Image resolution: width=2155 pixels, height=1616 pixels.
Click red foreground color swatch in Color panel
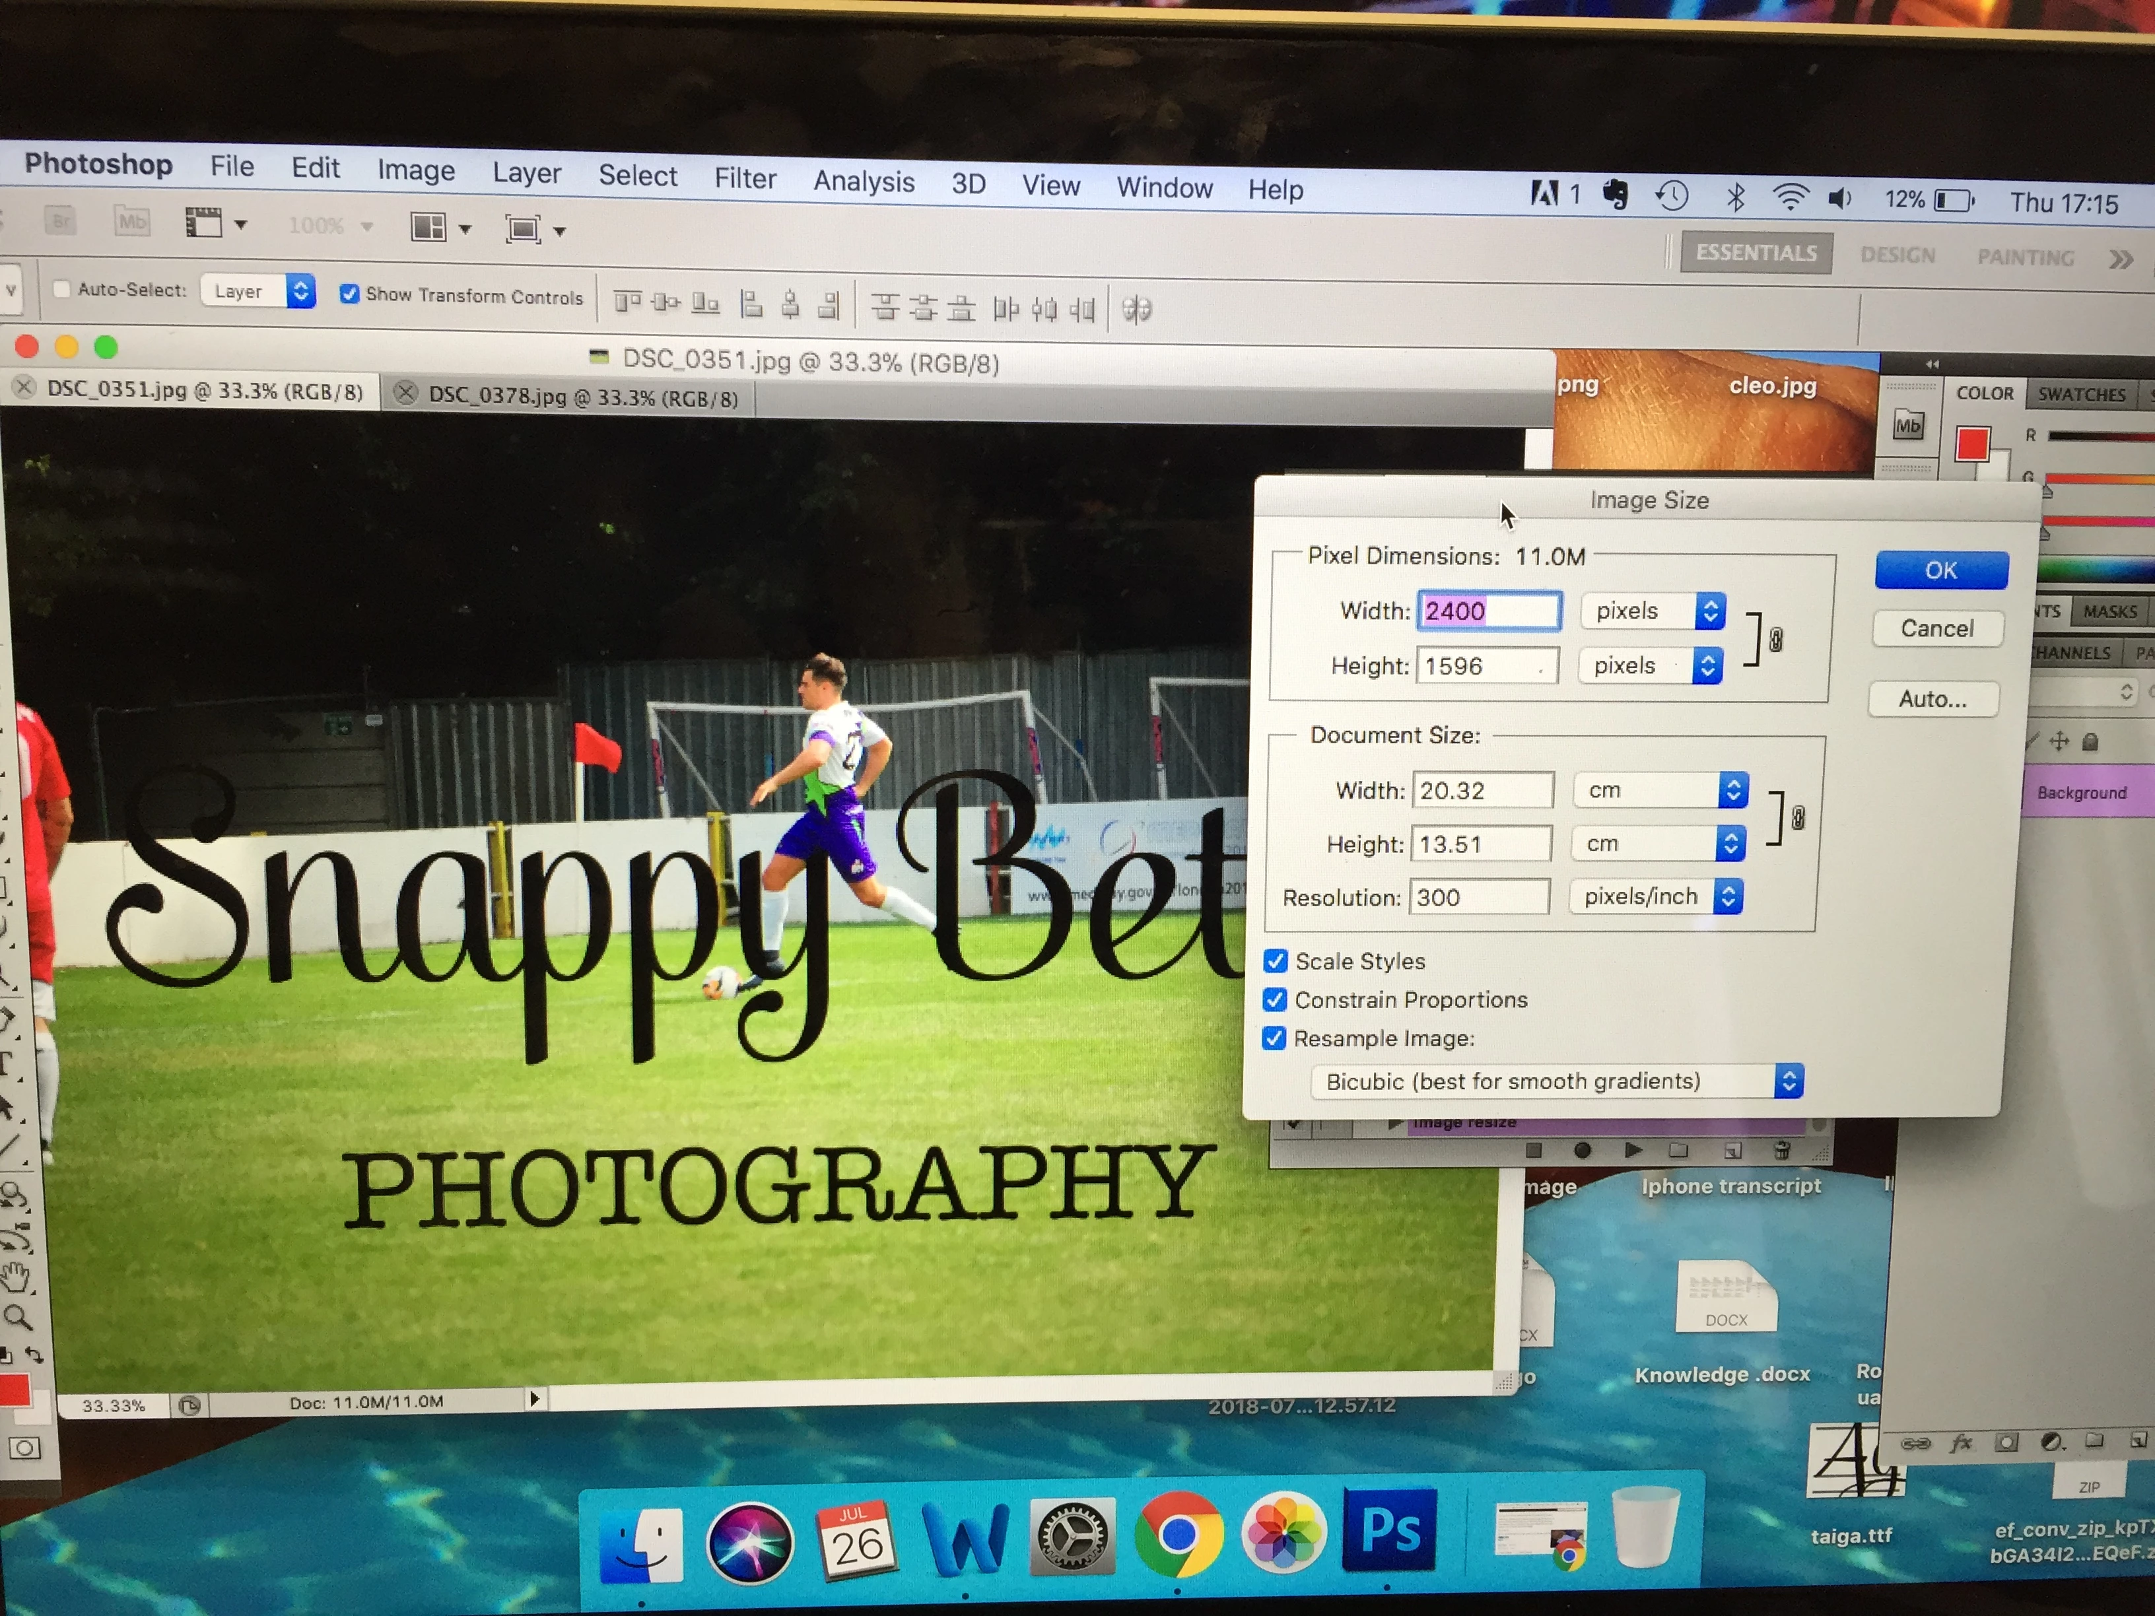tap(1972, 444)
